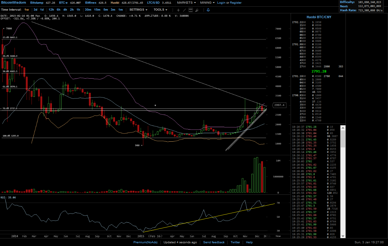Click the Difficulty value 103,880,340,815
388x246 pixels.
[x=369, y=2]
